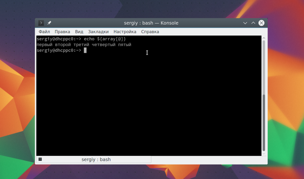Viewport: 304px width, 179px height.
Task: Maximize the Konsole window
Action: [x=253, y=23]
